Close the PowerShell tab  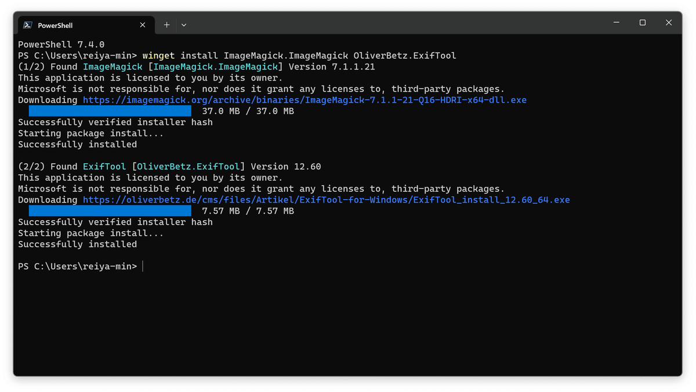click(x=143, y=25)
